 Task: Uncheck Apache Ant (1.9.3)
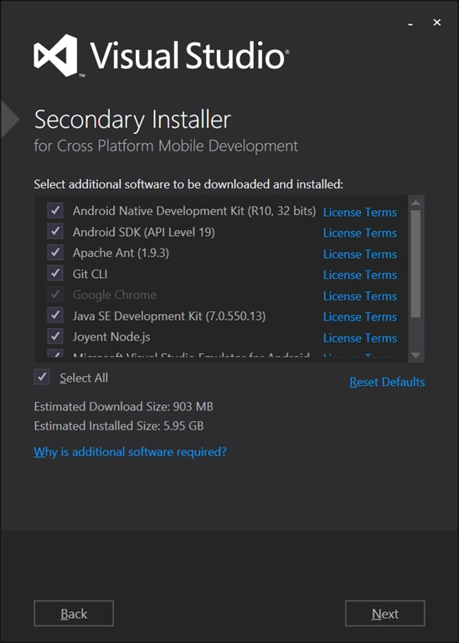pos(55,253)
